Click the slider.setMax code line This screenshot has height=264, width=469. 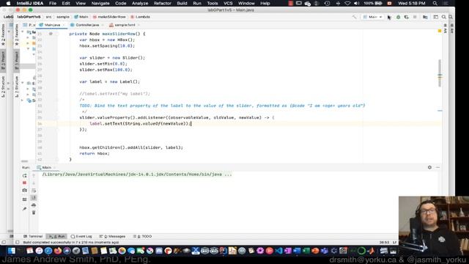click(x=106, y=70)
